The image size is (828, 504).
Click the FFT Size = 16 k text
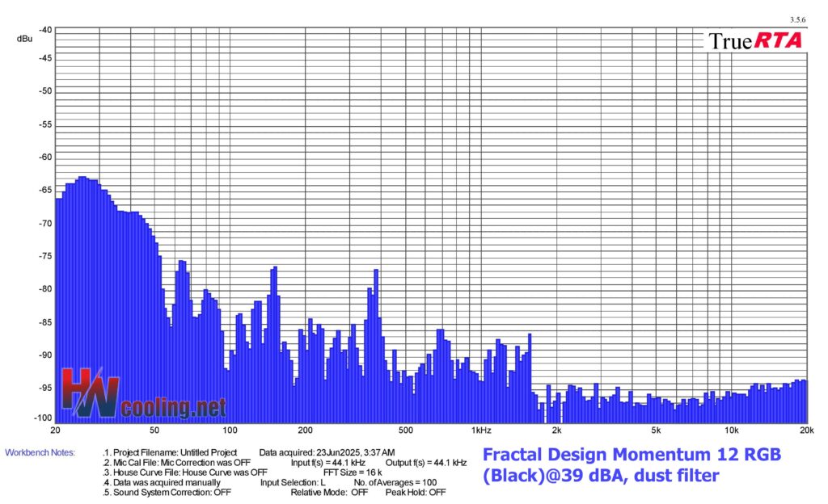(x=353, y=472)
